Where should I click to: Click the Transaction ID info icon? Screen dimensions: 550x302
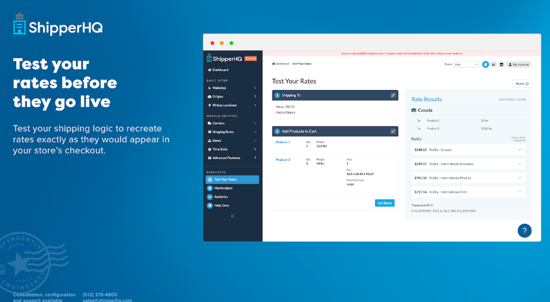click(432, 205)
